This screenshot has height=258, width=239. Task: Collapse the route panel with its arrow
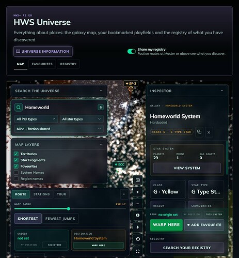coord(124,194)
